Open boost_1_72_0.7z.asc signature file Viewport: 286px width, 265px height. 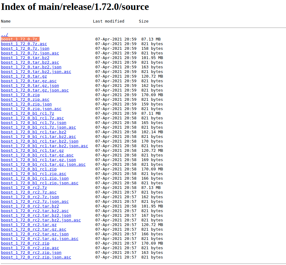pyautogui.click(x=24, y=44)
